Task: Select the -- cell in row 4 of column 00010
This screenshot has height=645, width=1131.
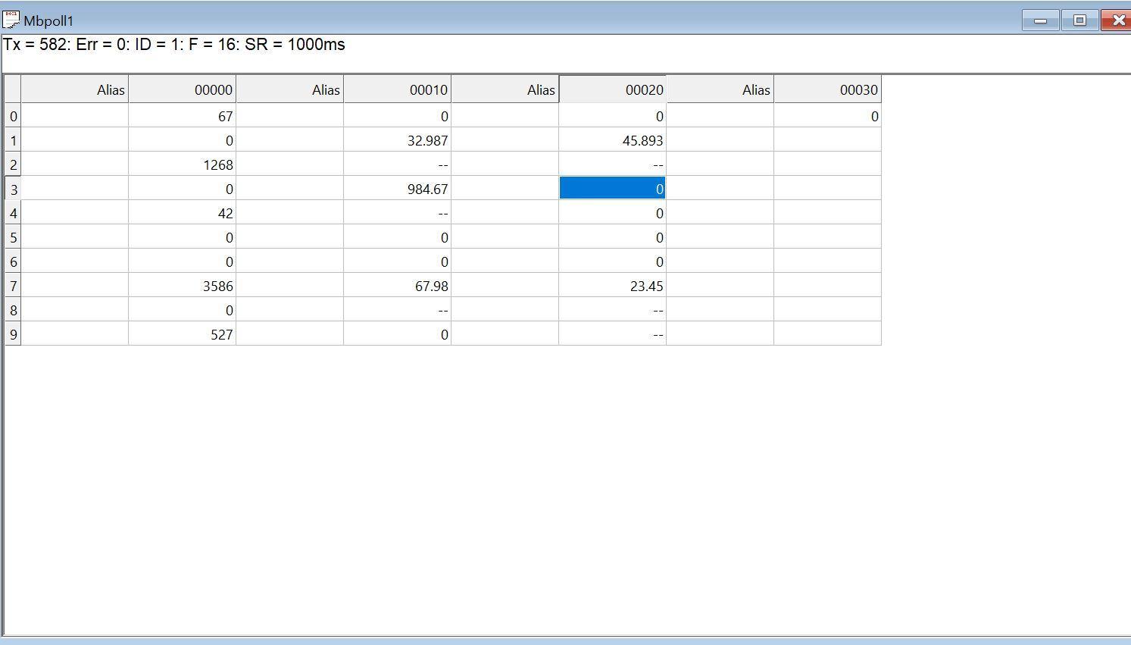Action: pyautogui.click(x=398, y=213)
